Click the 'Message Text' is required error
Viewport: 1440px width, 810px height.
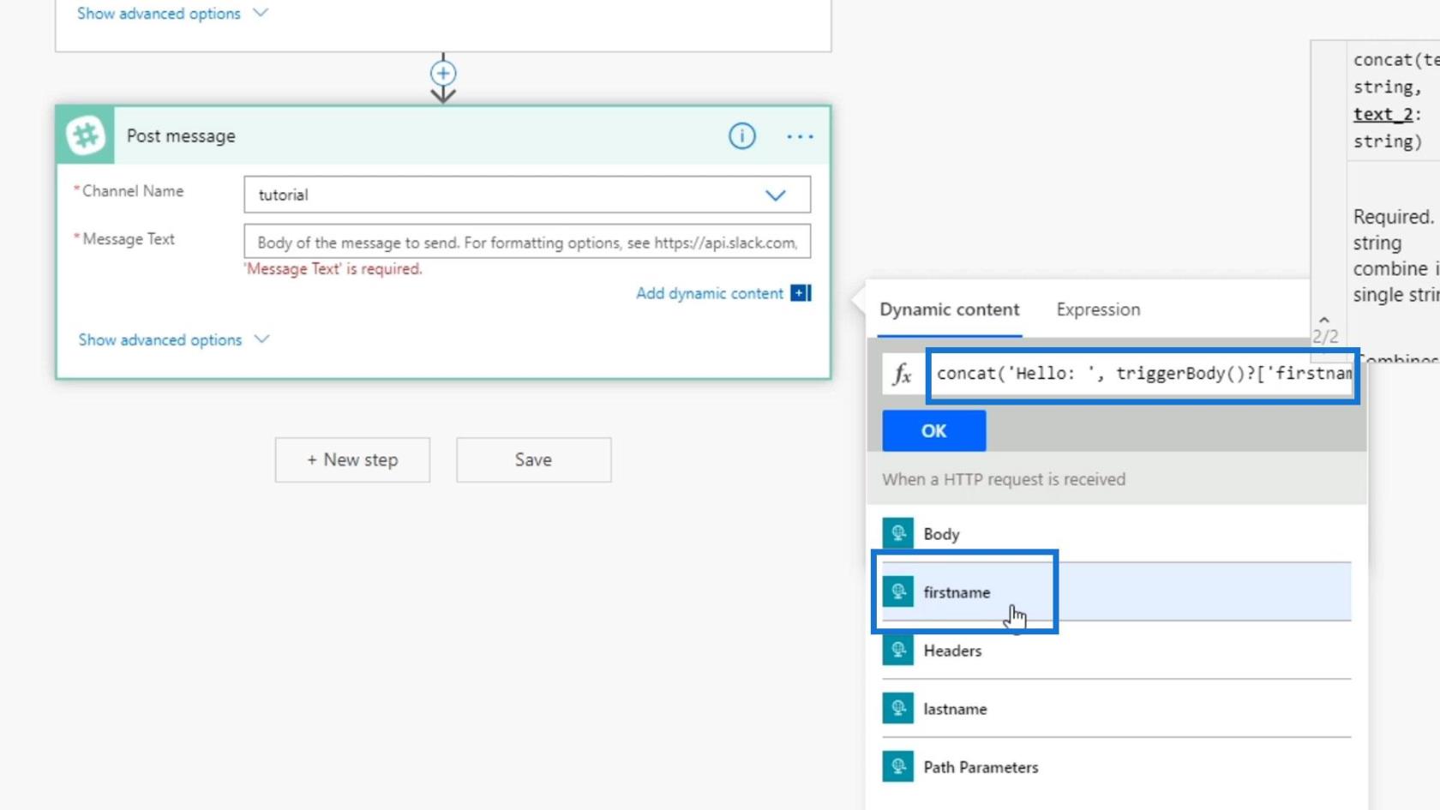pos(333,269)
